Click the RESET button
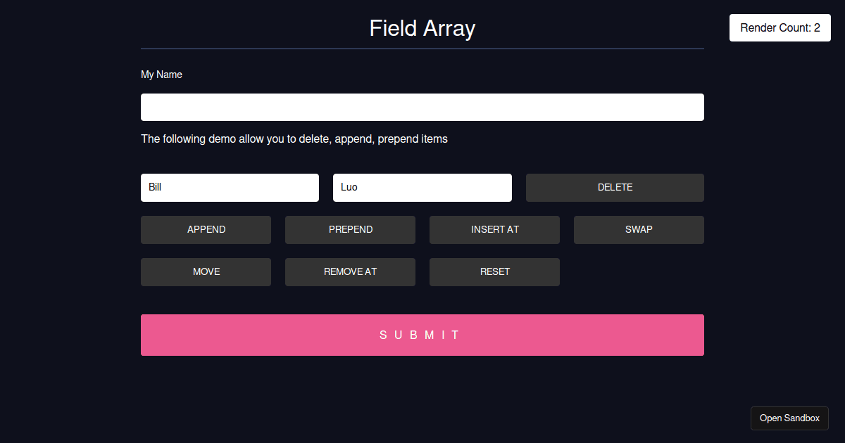This screenshot has width=845, height=443. click(494, 271)
